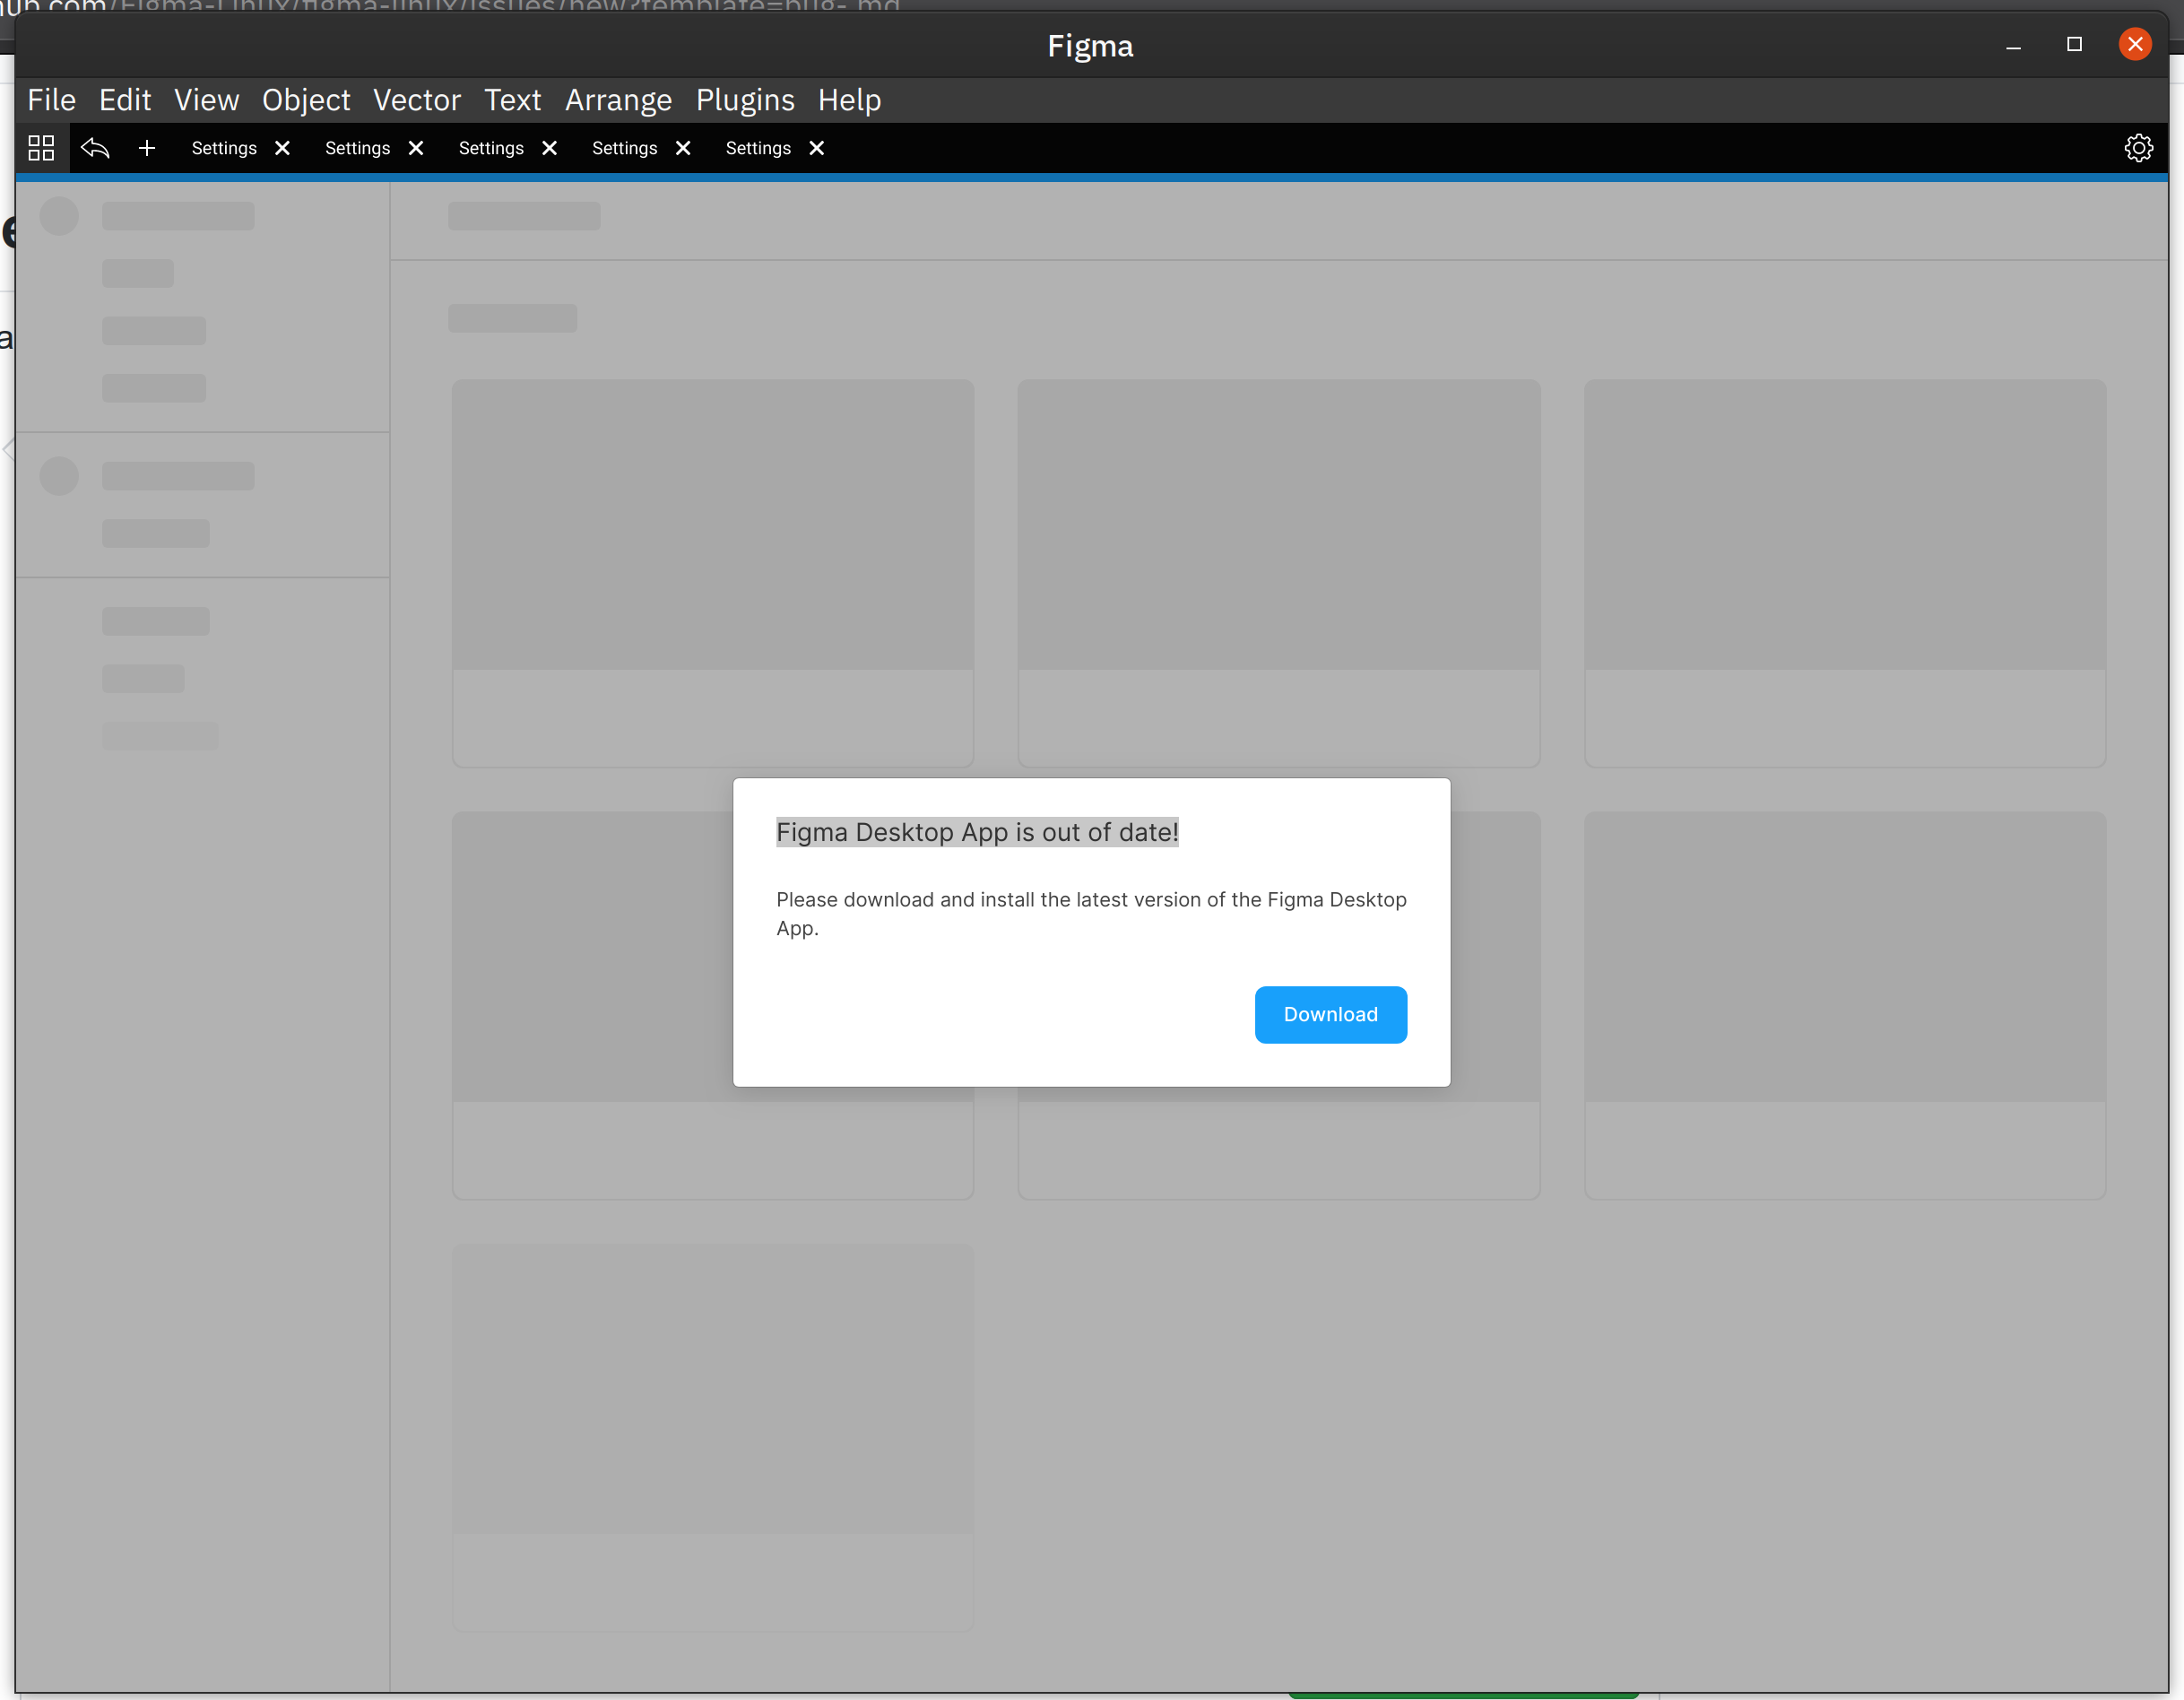Open the Text menu
This screenshot has width=2184, height=1700.
tap(512, 99)
